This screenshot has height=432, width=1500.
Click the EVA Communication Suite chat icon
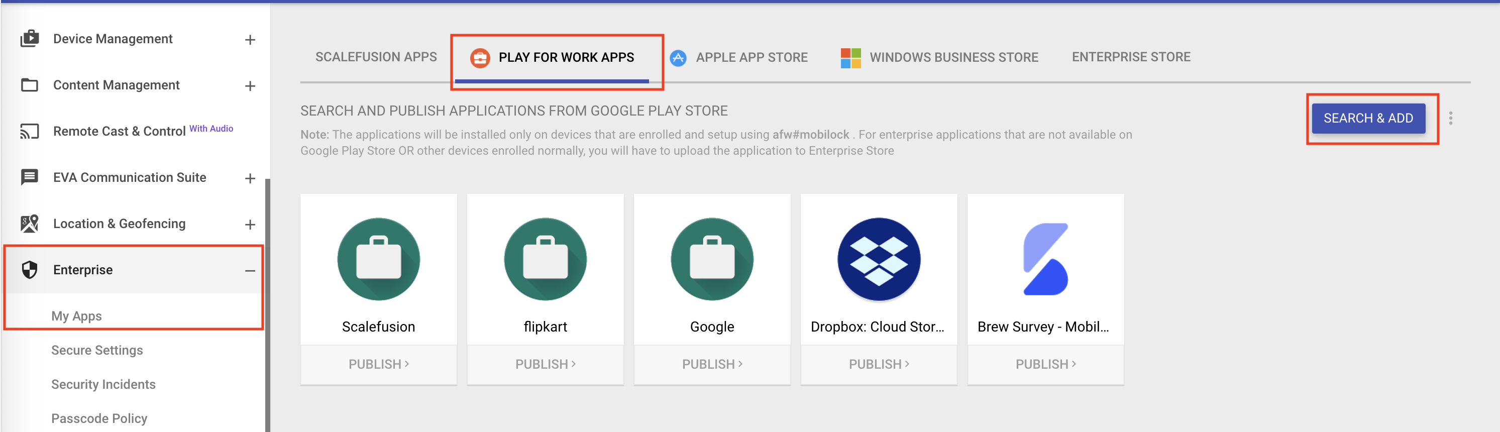tap(30, 177)
